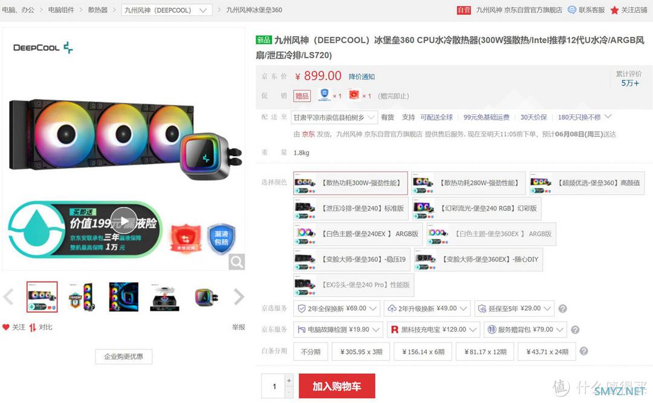The image size is (653, 403).
Task: Select the last thumbnail showing pump block close-up
Action: [207, 297]
